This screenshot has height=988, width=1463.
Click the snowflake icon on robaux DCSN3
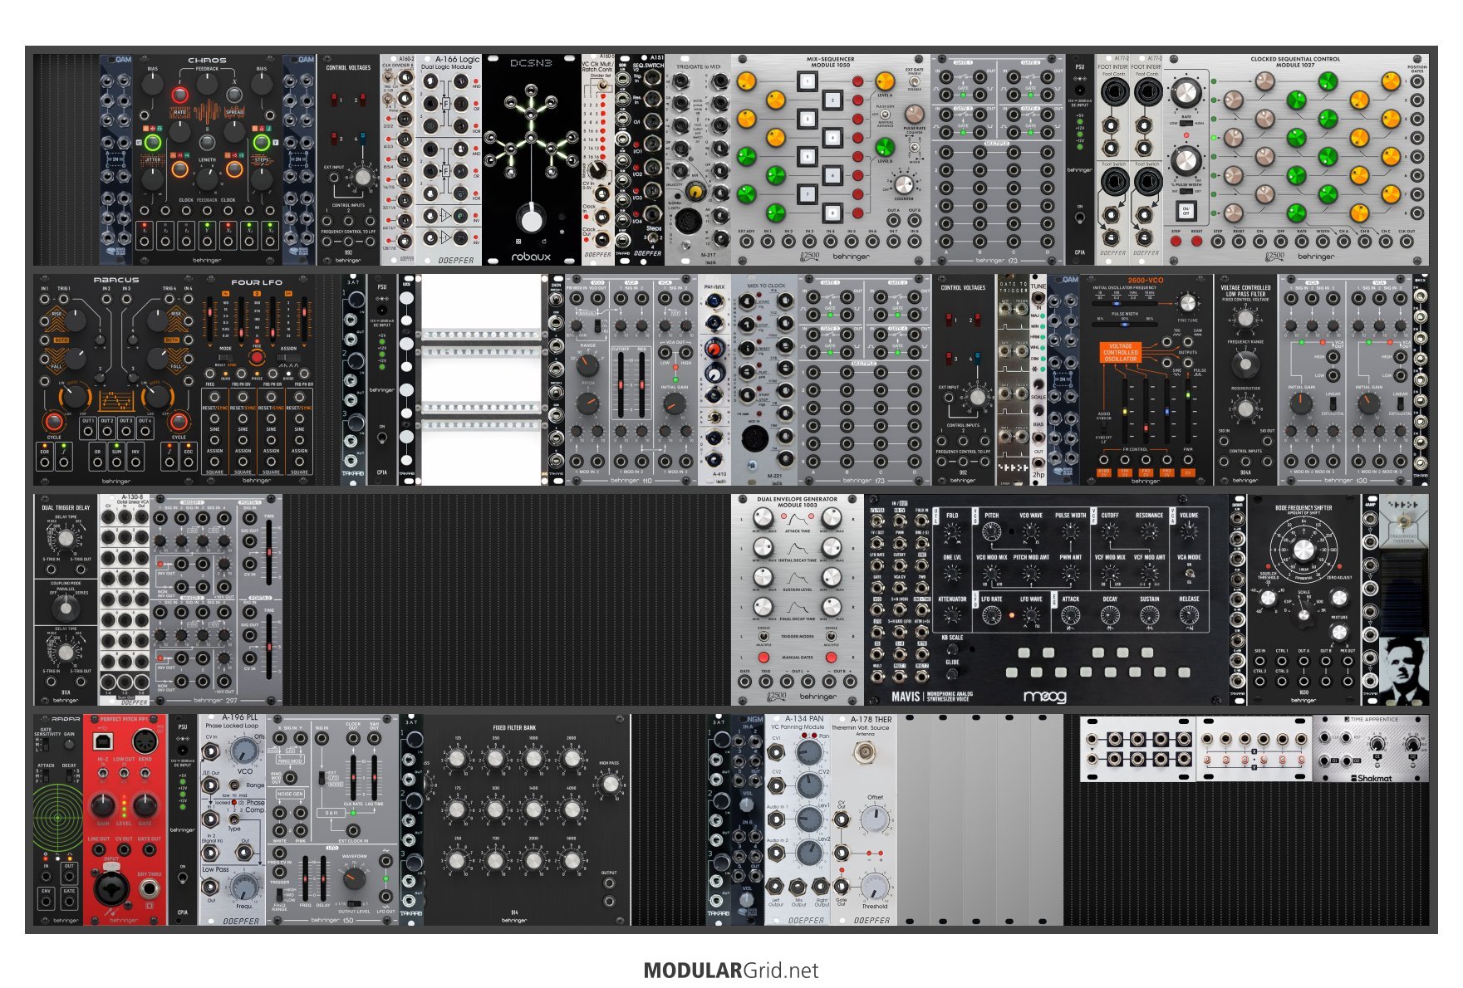563,232
